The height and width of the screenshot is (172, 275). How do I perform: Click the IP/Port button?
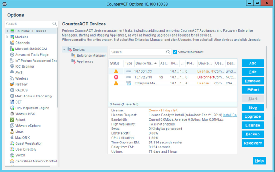click(x=253, y=90)
